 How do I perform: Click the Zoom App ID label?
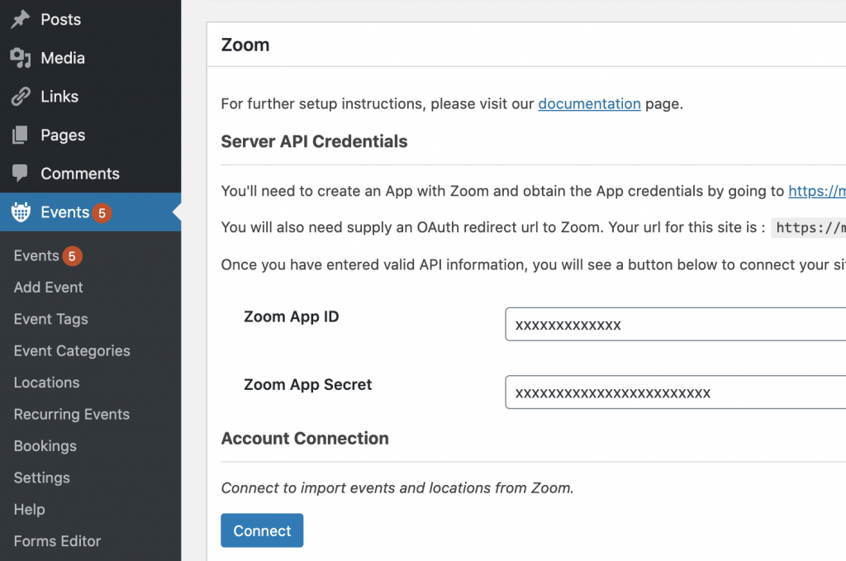click(292, 316)
